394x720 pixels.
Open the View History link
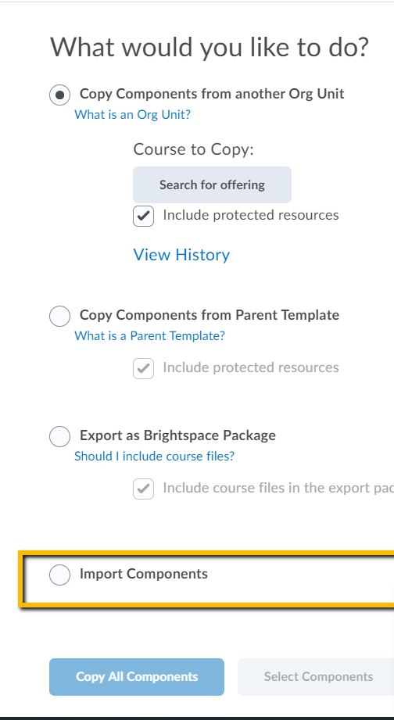click(181, 254)
